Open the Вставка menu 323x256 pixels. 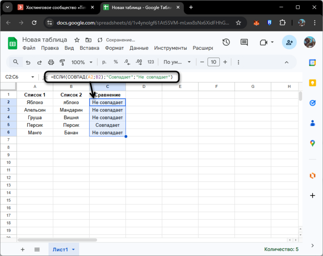coord(89,48)
